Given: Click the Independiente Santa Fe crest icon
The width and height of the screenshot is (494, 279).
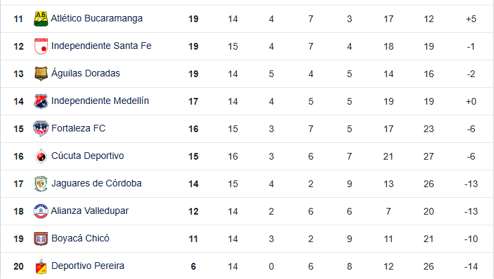Looking at the screenshot, I should pyautogui.click(x=41, y=46).
